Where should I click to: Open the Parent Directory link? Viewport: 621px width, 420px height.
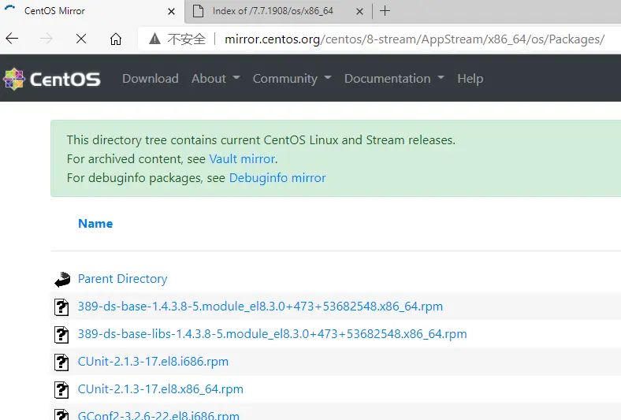click(122, 279)
